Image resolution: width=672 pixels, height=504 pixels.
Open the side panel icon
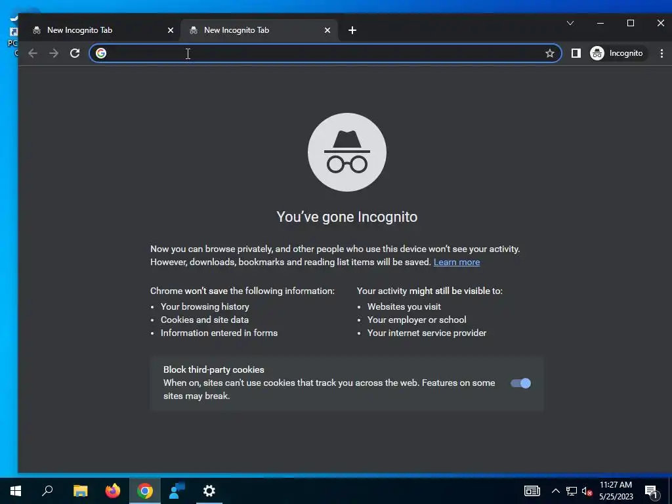click(576, 53)
